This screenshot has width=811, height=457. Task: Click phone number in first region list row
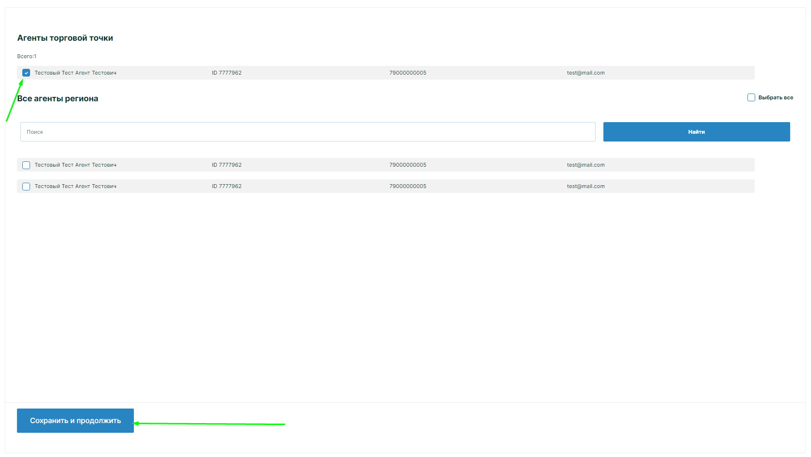pyautogui.click(x=407, y=165)
